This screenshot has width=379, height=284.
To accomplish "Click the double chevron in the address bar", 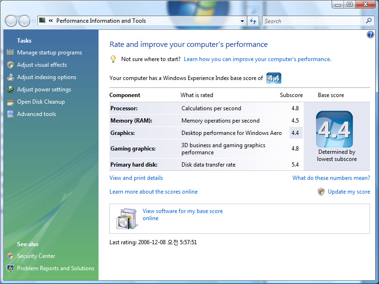I will click(51, 21).
